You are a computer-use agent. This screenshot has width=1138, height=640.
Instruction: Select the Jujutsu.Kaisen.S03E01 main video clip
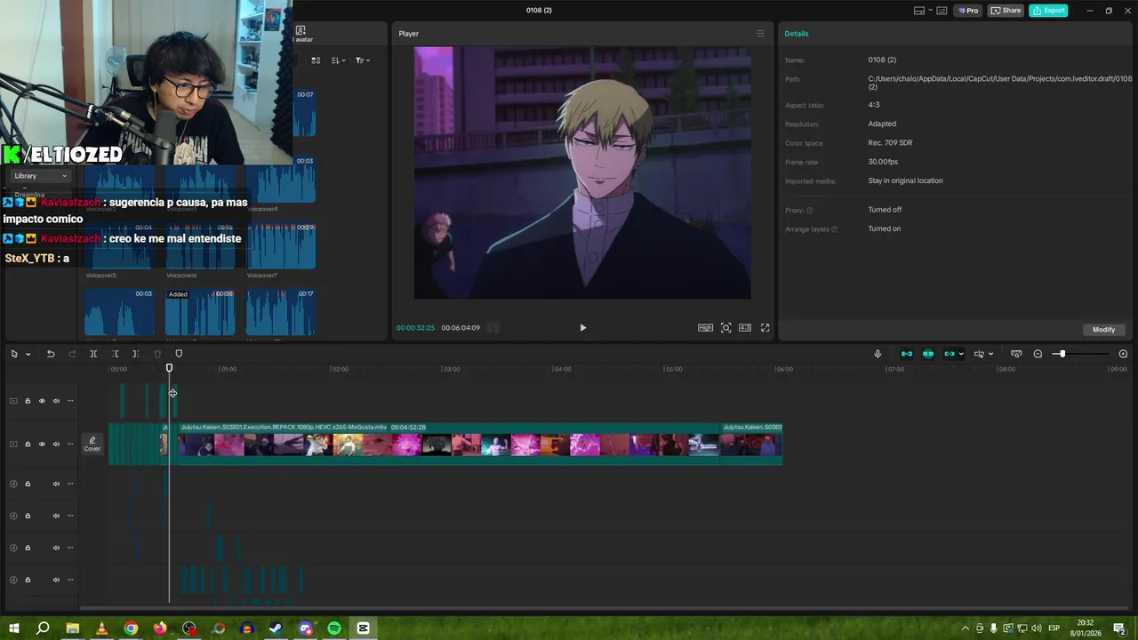(449, 444)
